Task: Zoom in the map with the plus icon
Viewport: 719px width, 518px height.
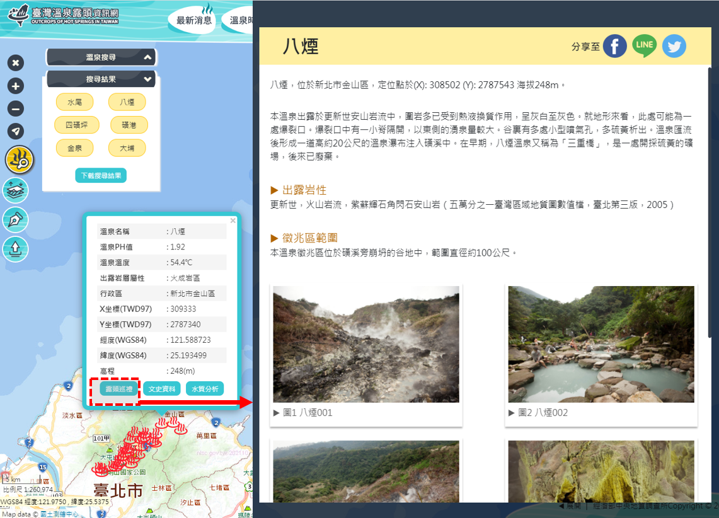Action: (16, 86)
